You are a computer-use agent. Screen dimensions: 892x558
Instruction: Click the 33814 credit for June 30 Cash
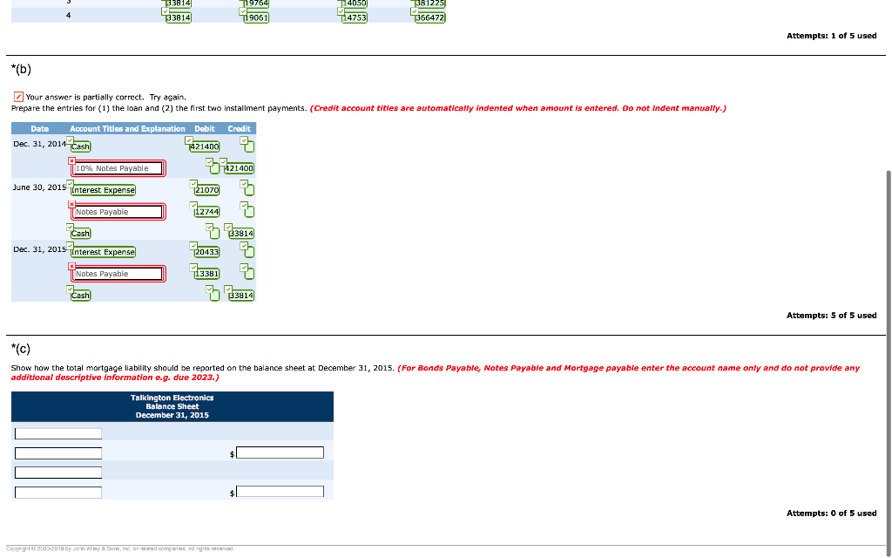[241, 234]
